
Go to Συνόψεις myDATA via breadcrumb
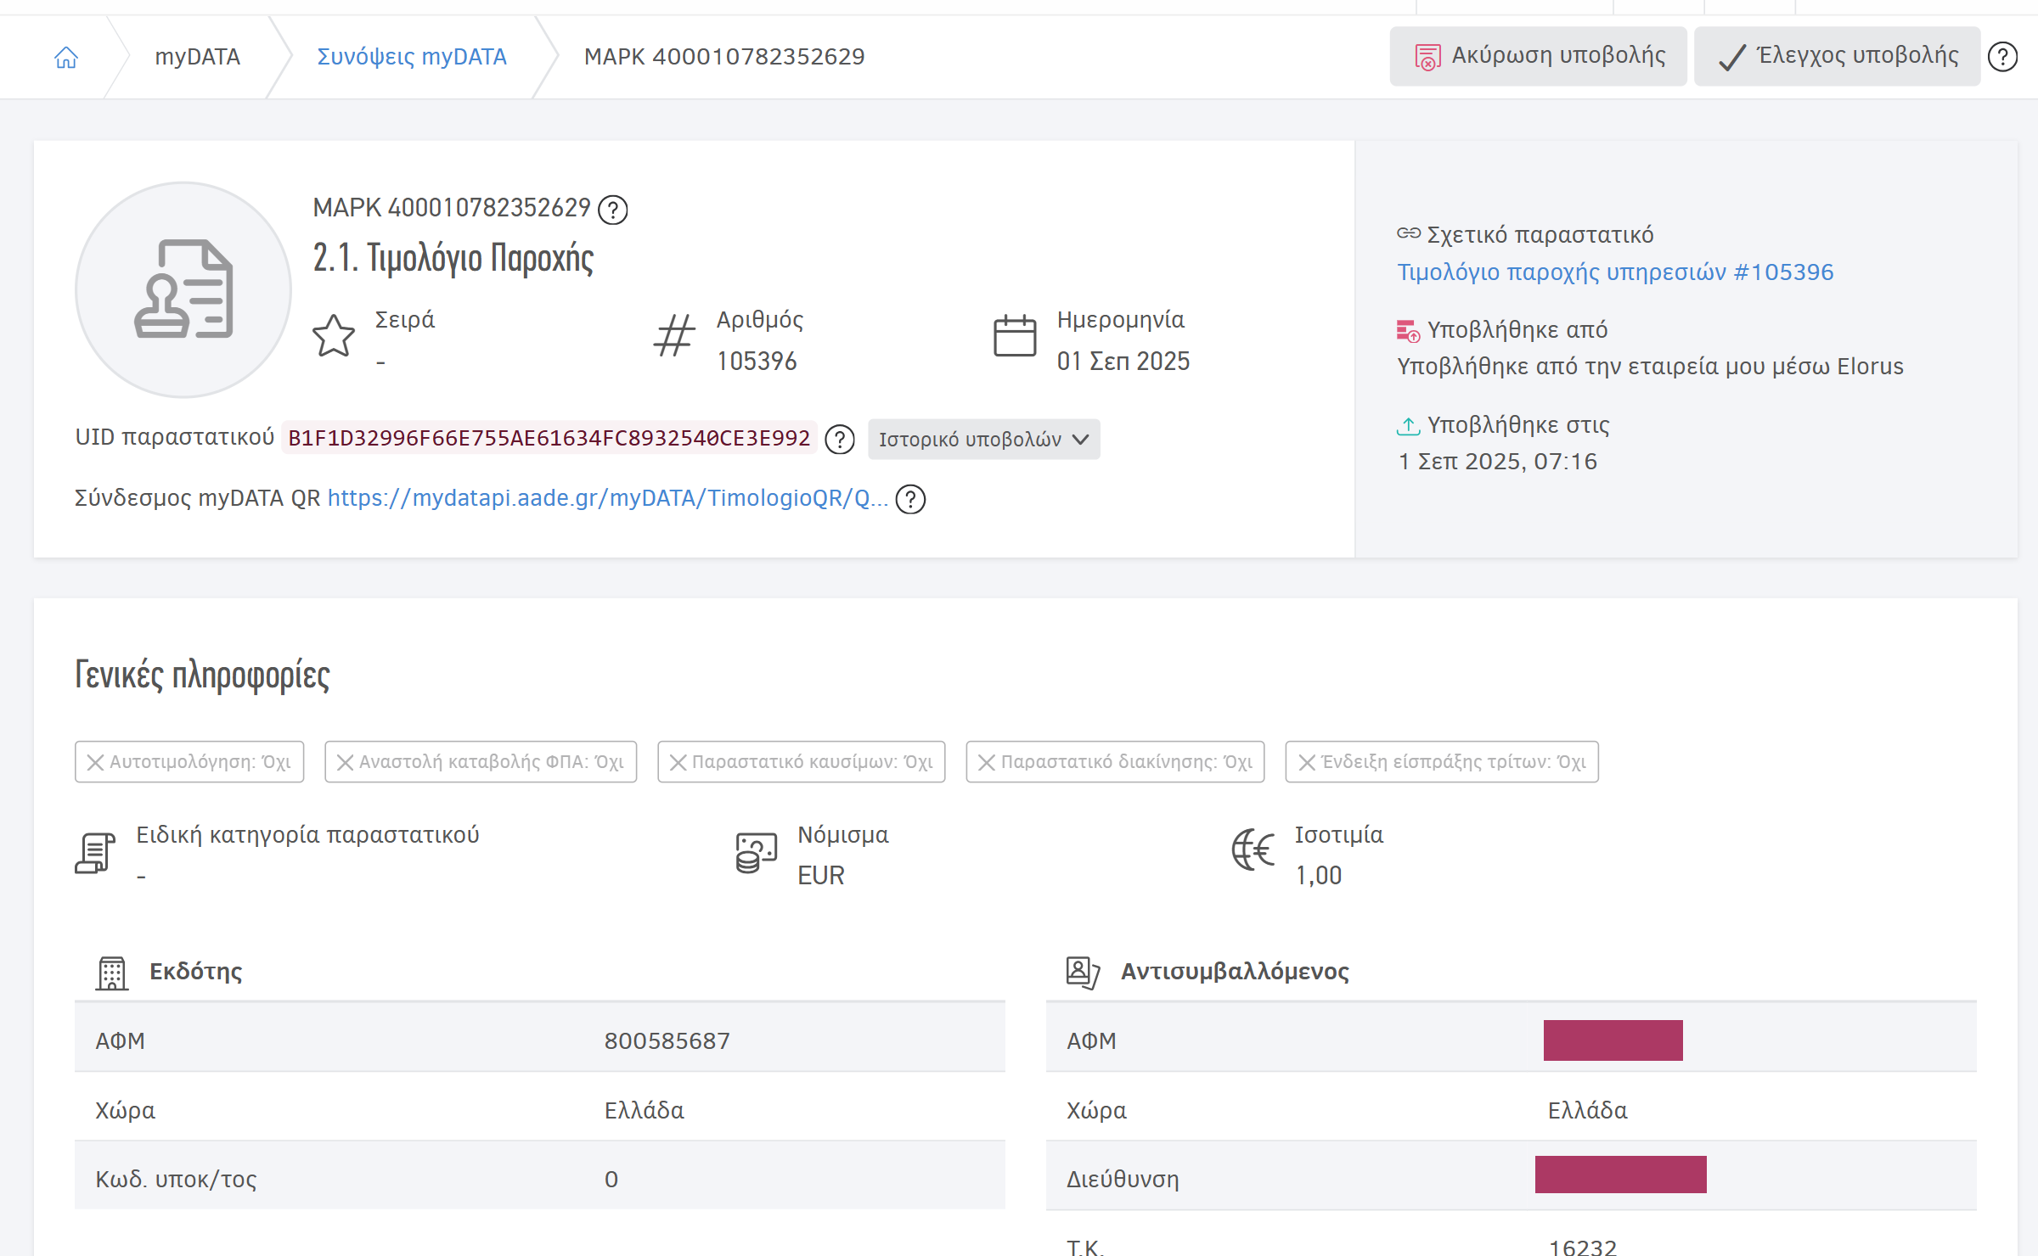point(412,56)
